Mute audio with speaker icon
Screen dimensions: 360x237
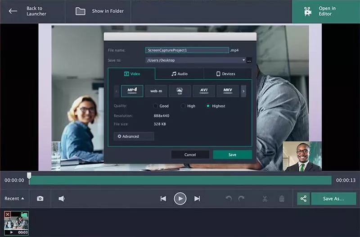(x=62, y=198)
